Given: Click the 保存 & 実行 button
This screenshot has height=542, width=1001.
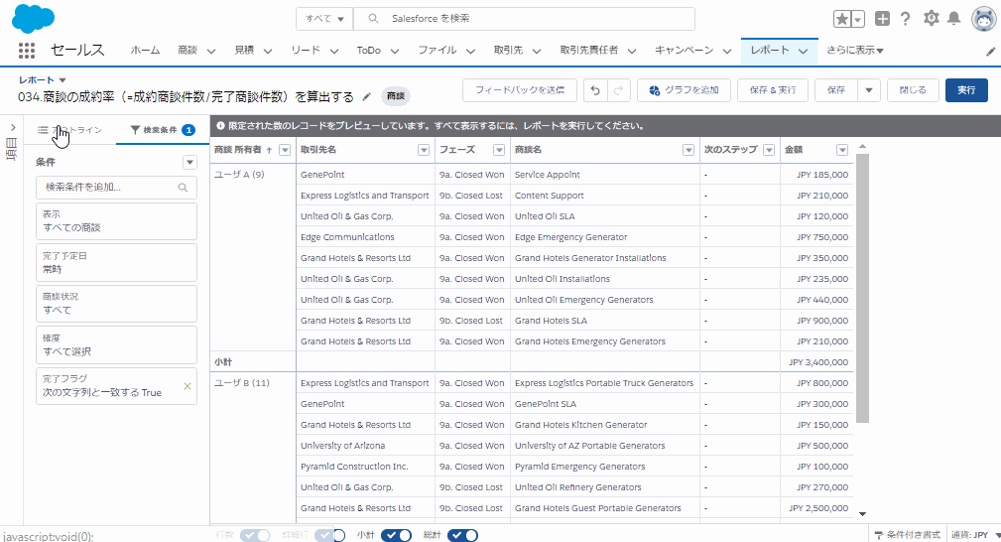Looking at the screenshot, I should point(773,90).
